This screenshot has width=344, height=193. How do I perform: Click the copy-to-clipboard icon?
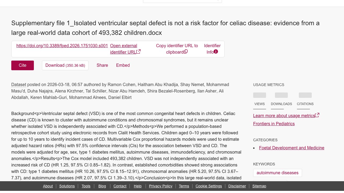pos(186,51)
